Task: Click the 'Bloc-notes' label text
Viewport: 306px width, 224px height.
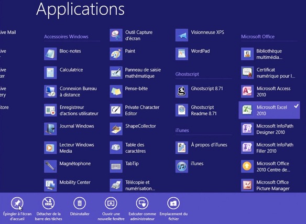Action: pyautogui.click(x=70, y=51)
